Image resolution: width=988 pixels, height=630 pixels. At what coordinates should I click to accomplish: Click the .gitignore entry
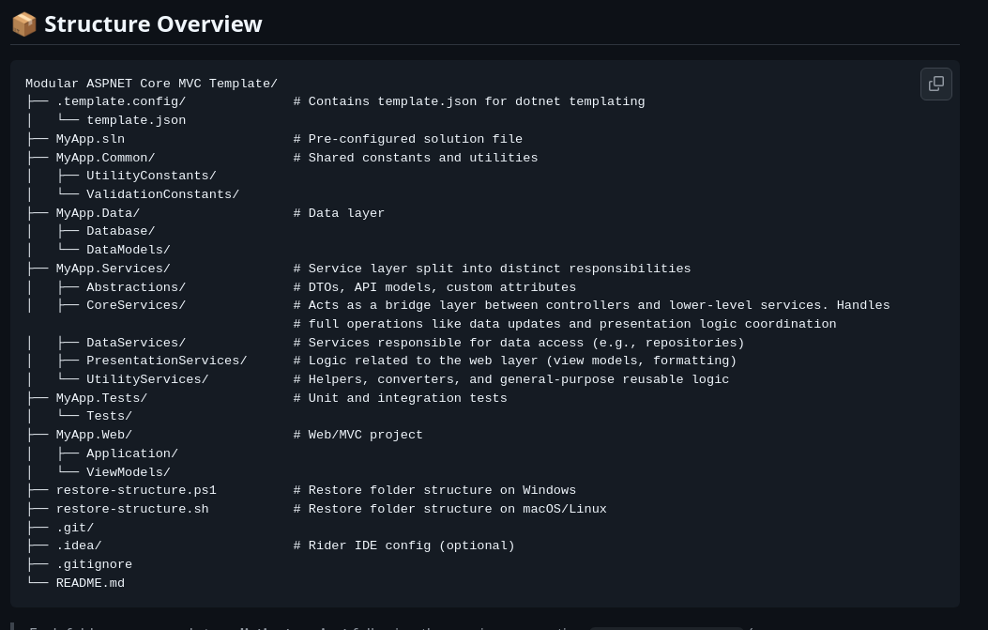pos(94,564)
